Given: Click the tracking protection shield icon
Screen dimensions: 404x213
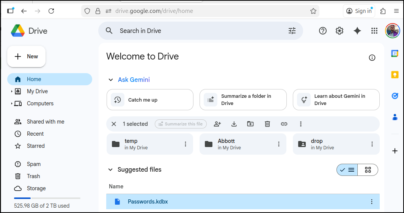Looking at the screenshot, I should (87, 11).
